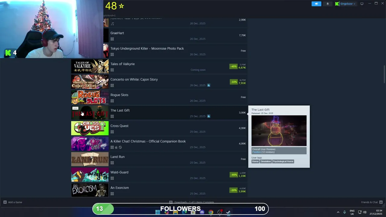Click Land Run capsule image
Viewport: 386px width, 217px height.
pos(90,159)
